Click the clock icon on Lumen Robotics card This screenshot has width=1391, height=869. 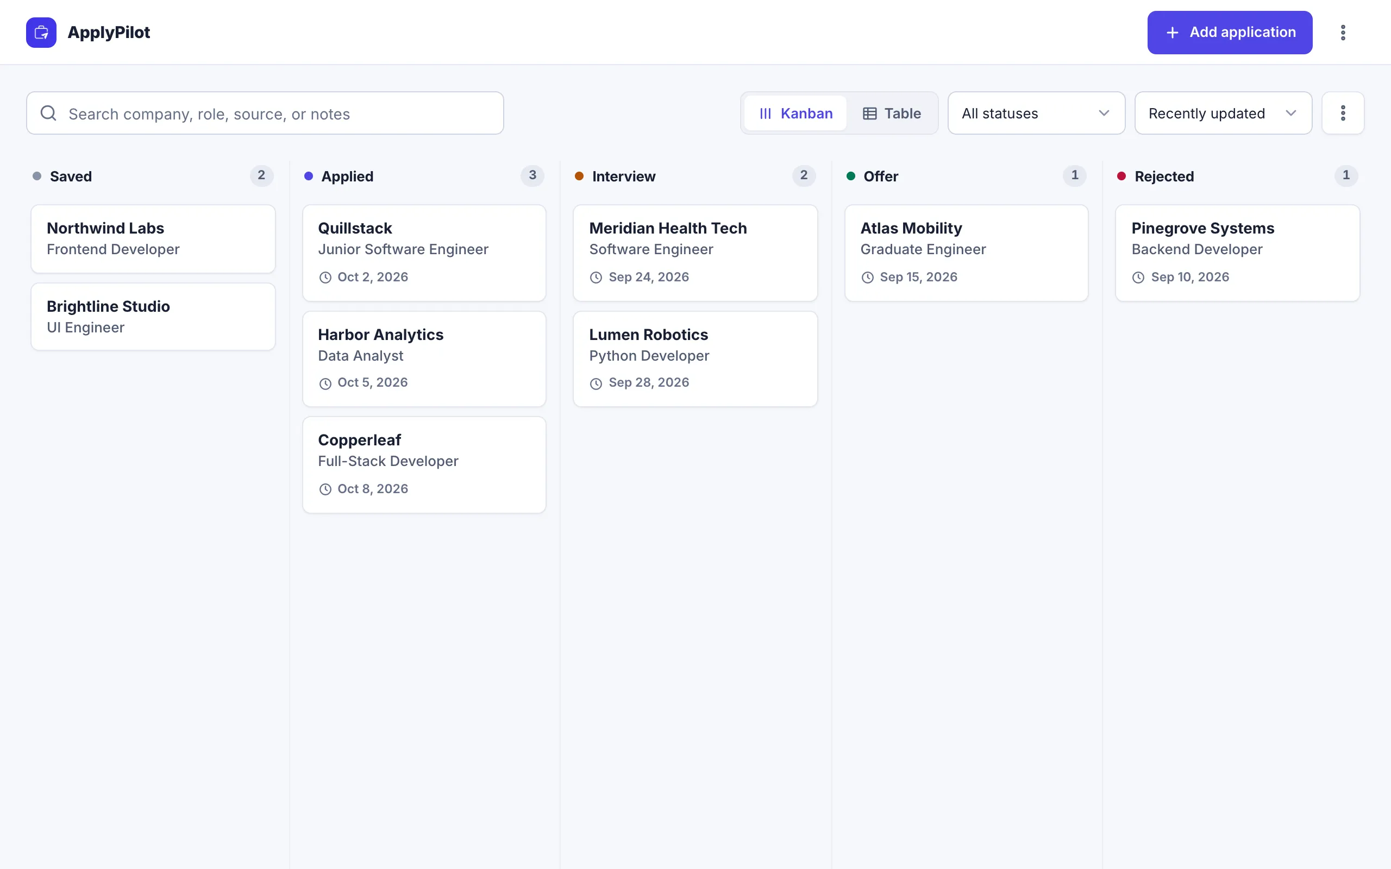coord(596,383)
